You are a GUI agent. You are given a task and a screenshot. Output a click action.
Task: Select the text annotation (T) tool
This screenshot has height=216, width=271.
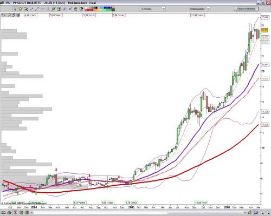59,9
